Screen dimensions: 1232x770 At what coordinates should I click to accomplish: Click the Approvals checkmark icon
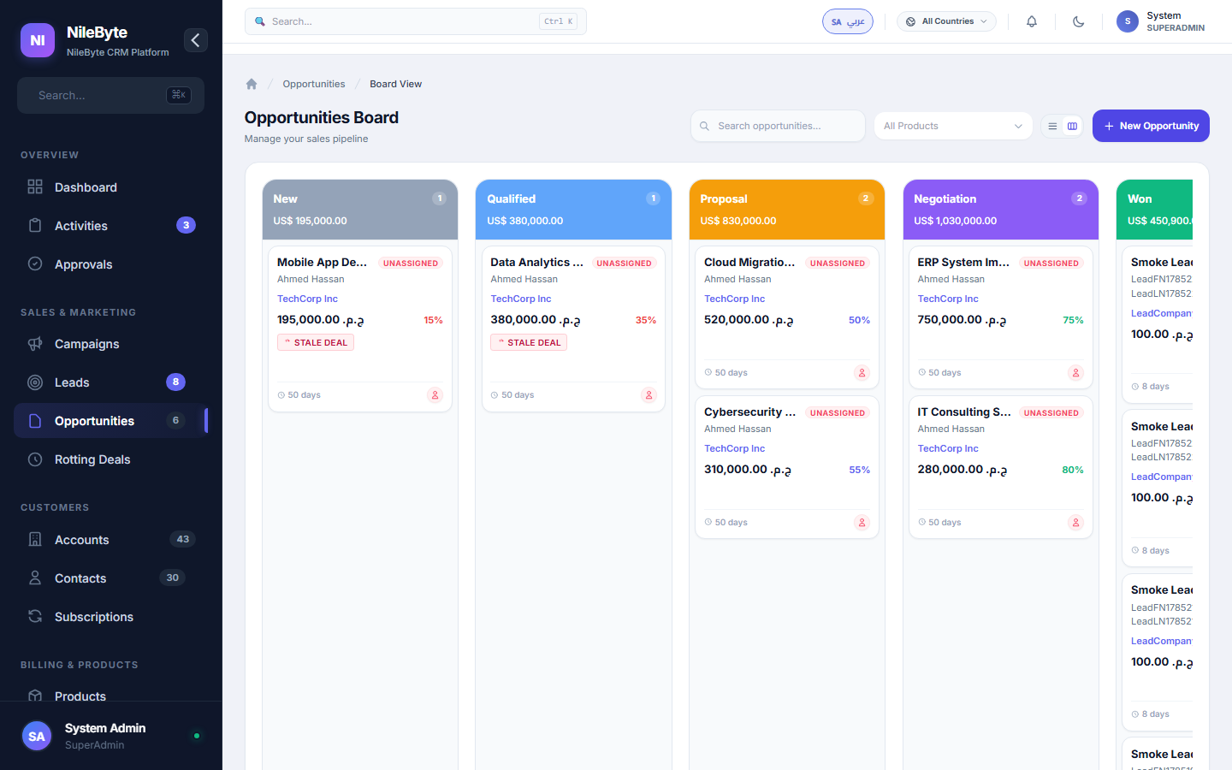pyautogui.click(x=35, y=264)
